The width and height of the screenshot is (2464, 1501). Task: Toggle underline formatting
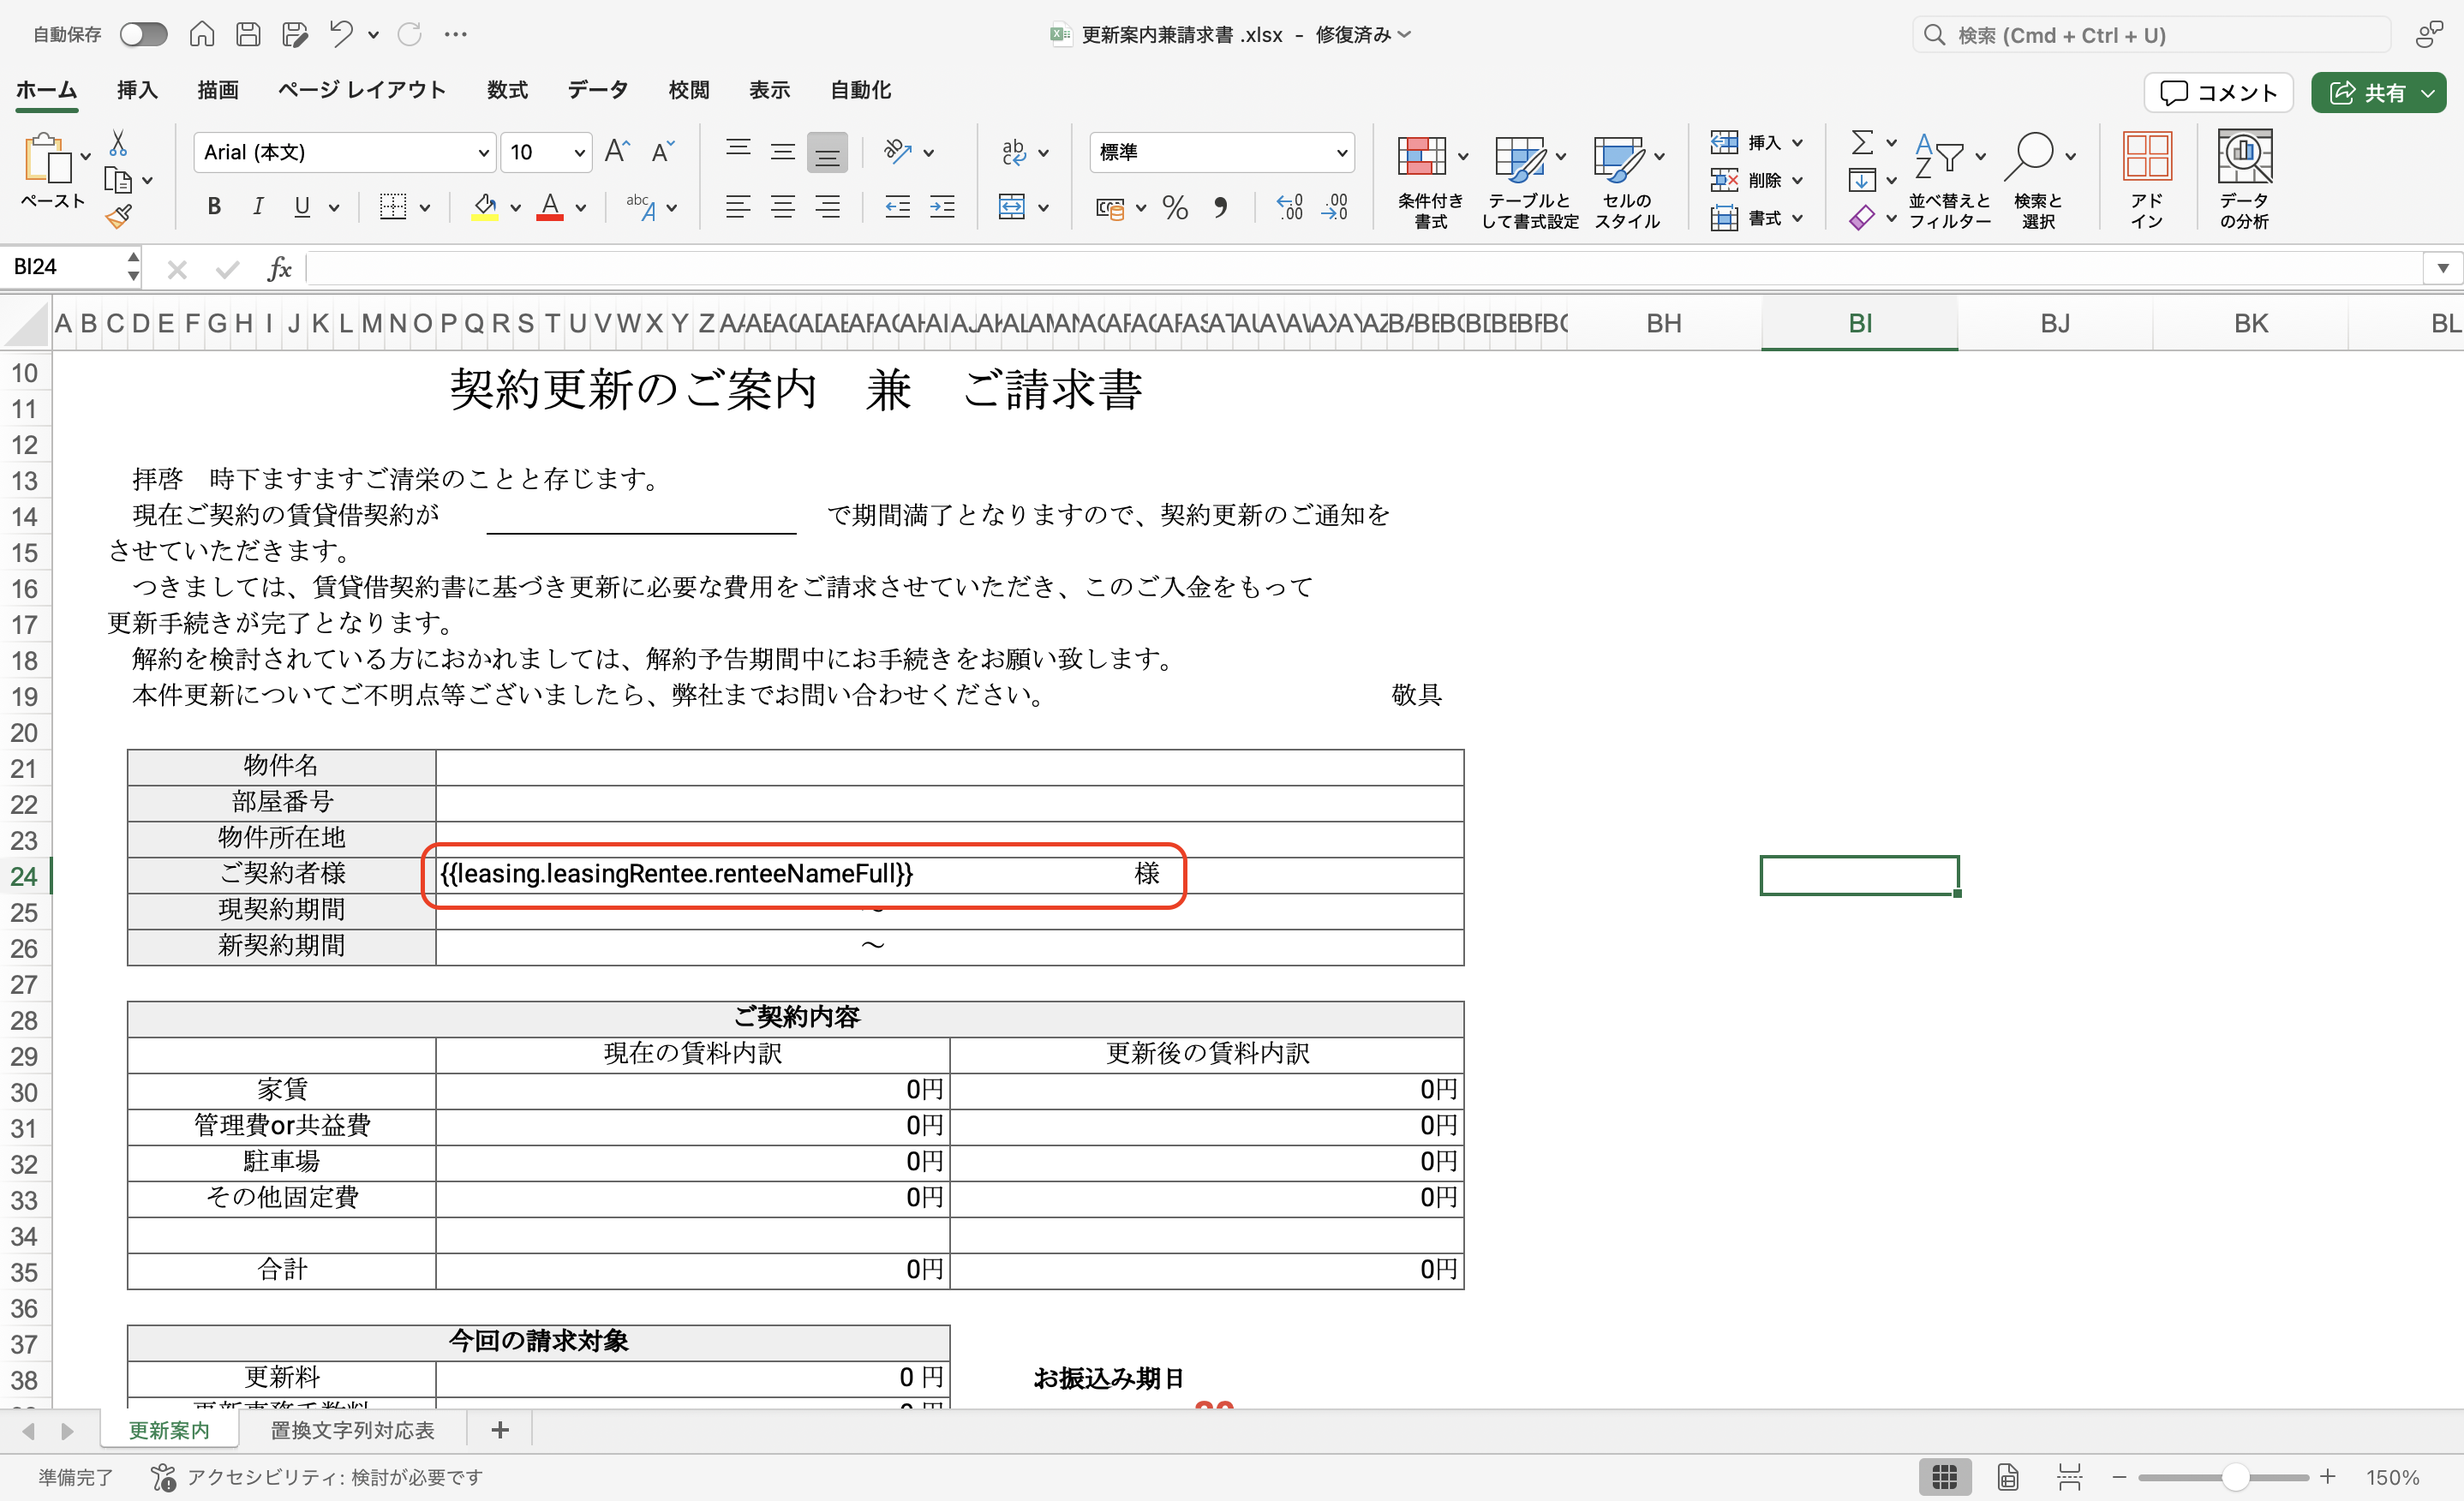(x=302, y=207)
